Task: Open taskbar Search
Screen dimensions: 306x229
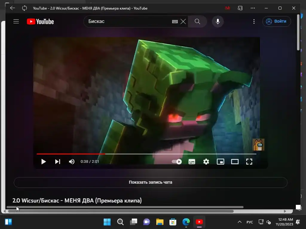Action: tap(120, 222)
